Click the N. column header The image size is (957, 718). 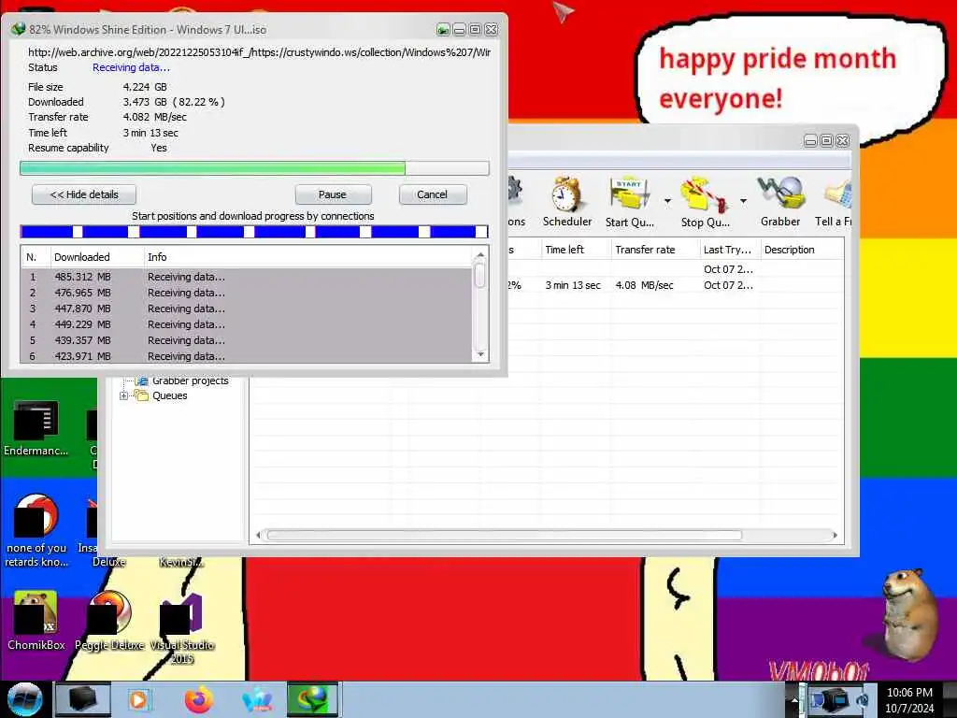(35, 257)
